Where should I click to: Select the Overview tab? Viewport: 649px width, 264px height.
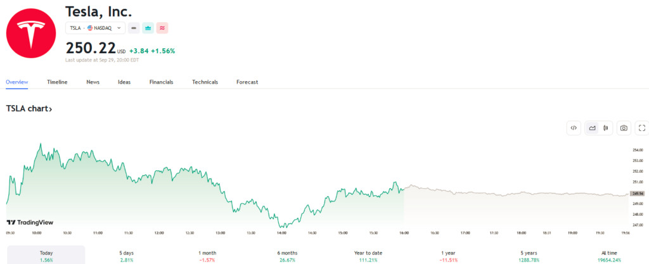click(x=17, y=82)
